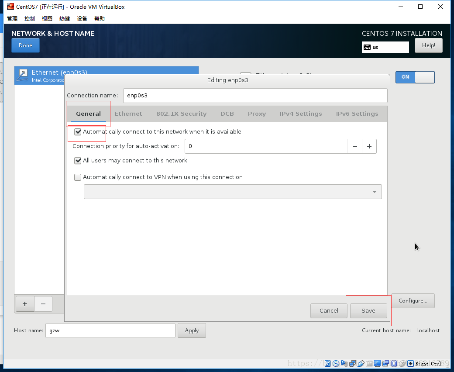Minimize the VirtualBox window
454x372 pixels.
[401, 7]
